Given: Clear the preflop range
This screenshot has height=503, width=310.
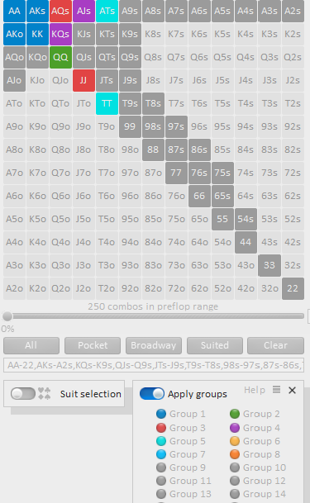Looking at the screenshot, I should (275, 345).
